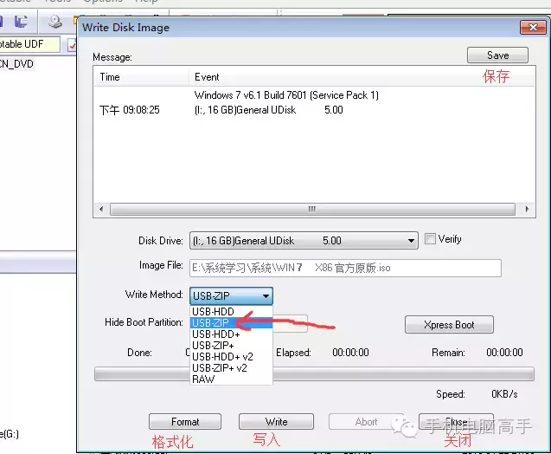Choose USB-ZIP+ v2 write method option
Image resolution: width=551 pixels, height=454 pixels.
tap(231, 367)
